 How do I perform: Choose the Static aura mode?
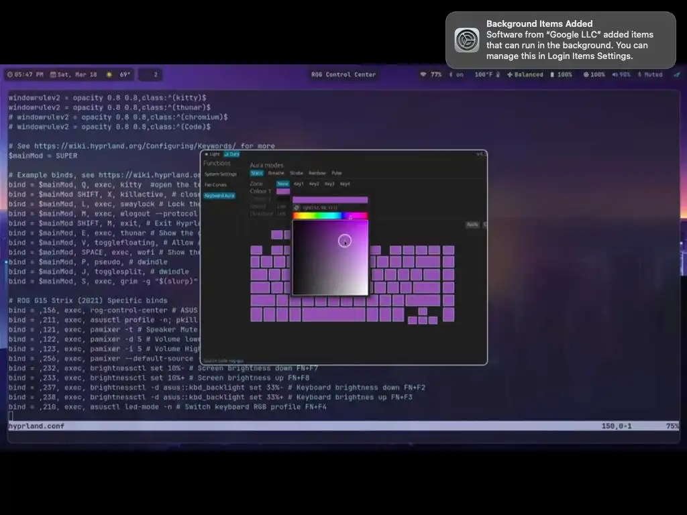tap(257, 173)
